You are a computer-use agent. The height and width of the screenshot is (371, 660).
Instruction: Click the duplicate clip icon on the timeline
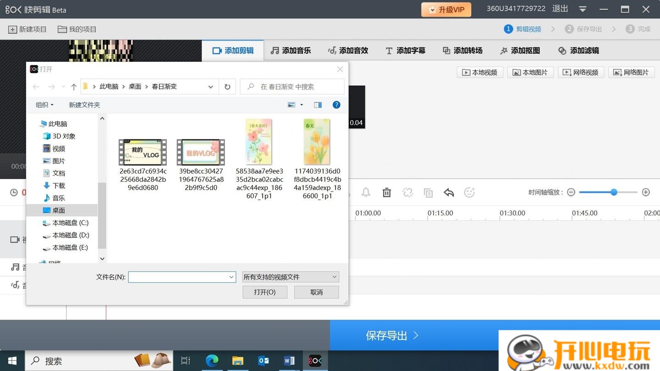pyautogui.click(x=428, y=192)
